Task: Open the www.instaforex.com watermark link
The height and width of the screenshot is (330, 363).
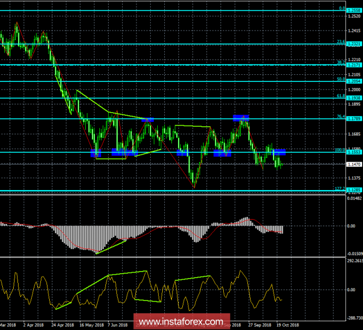Action: (x=181, y=321)
